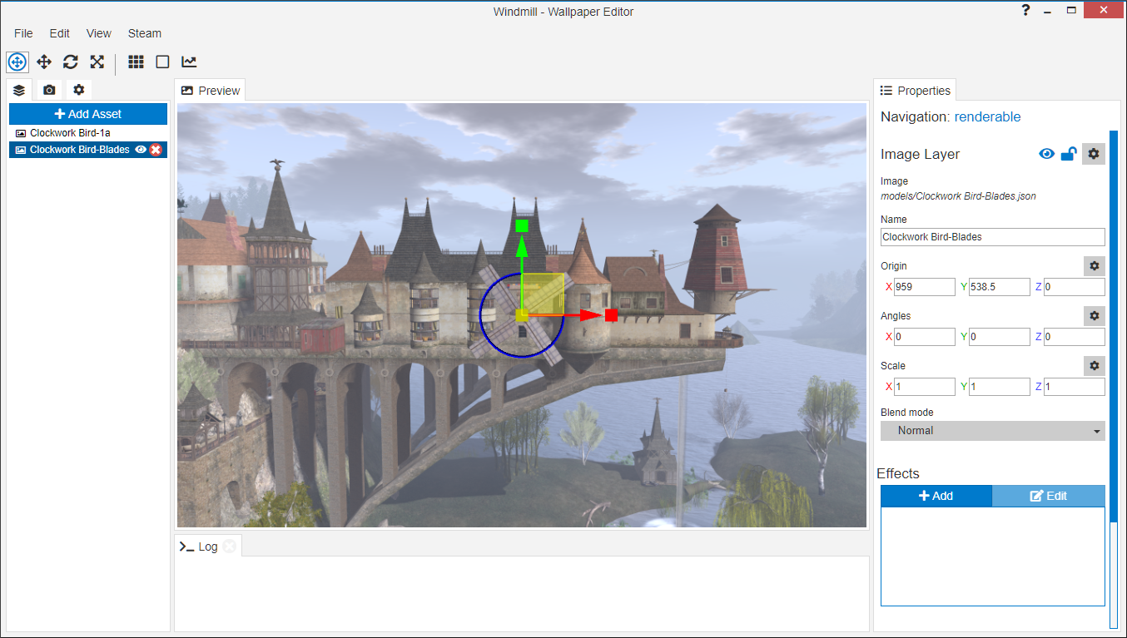Click the Origin X field
The image size is (1127, 638).
coord(925,287)
